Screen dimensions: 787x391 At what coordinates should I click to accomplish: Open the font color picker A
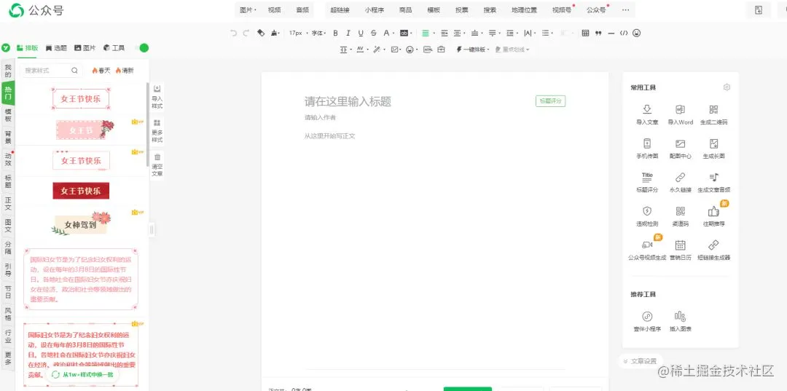388,33
